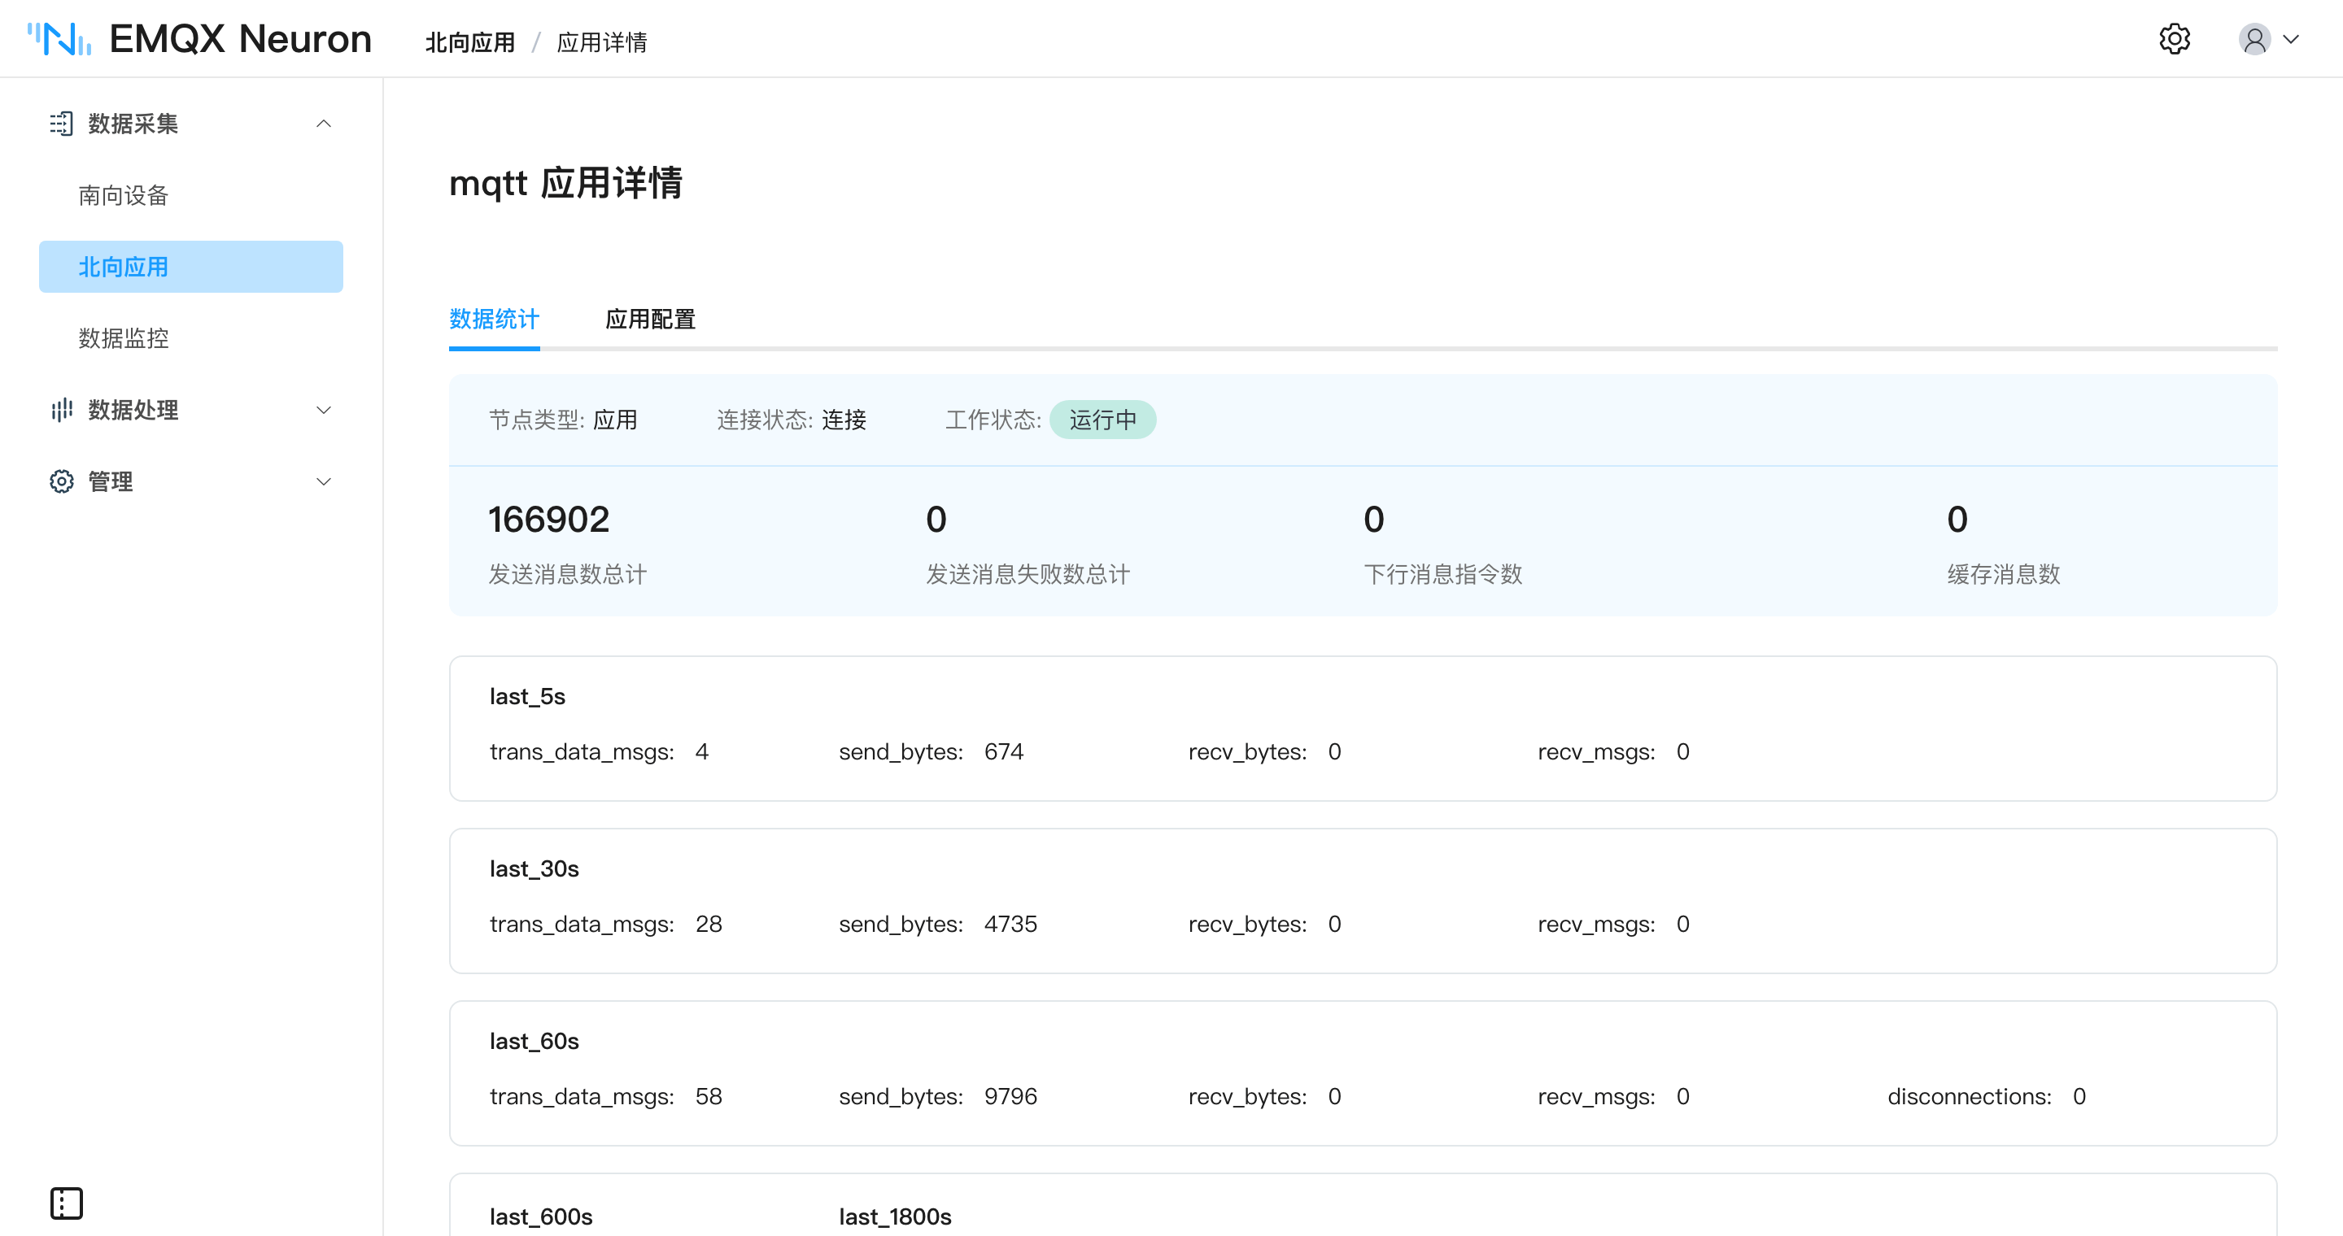Click trans_data_msgs value 58
This screenshot has width=2343, height=1236.
click(709, 1096)
